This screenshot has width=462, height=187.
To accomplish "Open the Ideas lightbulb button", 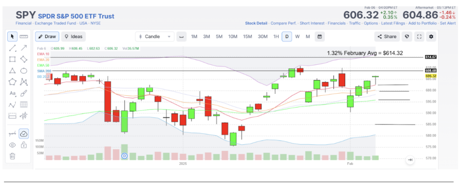I will pos(74,37).
